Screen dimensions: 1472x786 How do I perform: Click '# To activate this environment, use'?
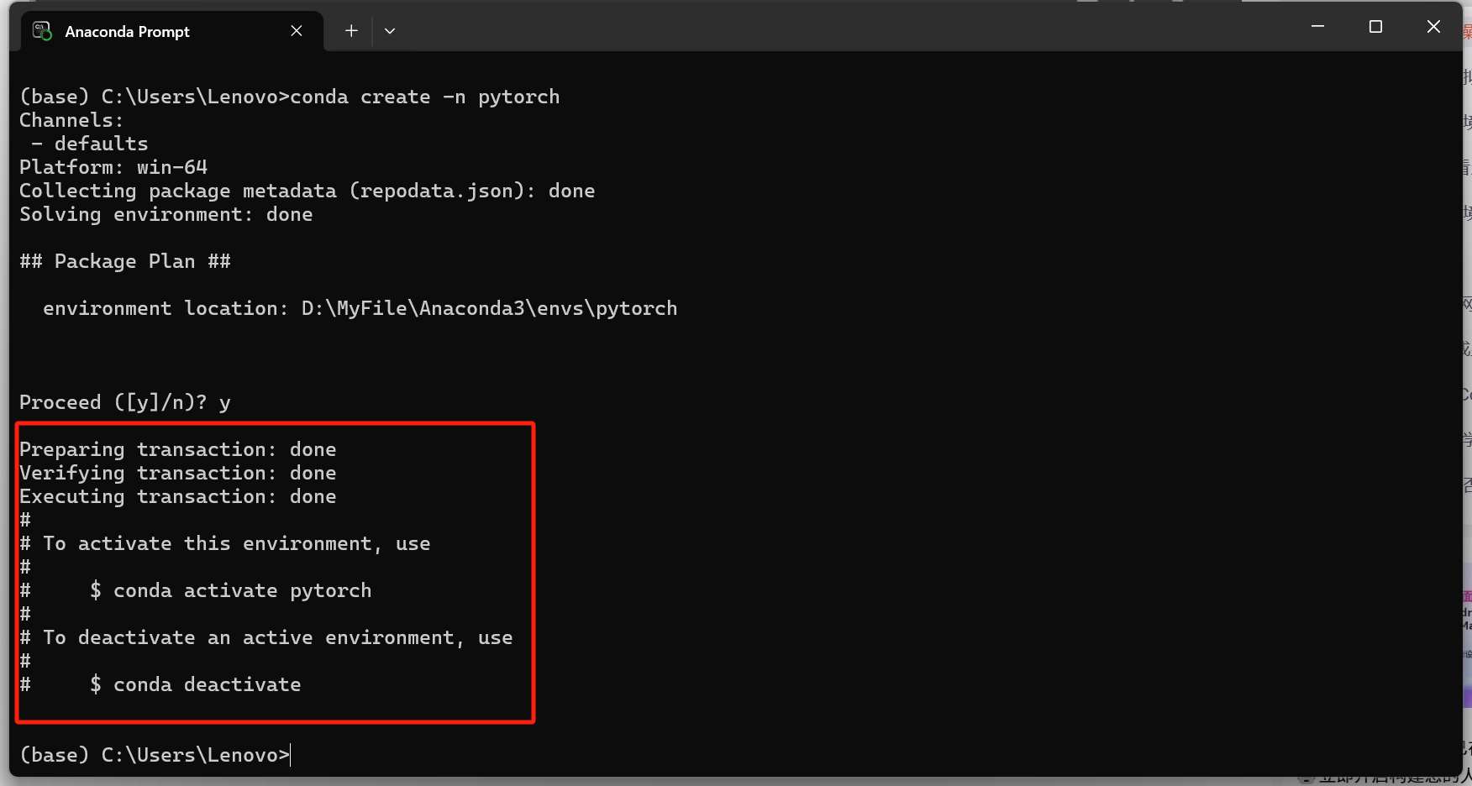[225, 543]
